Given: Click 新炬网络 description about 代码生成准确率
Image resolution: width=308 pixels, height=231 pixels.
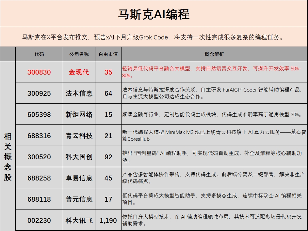Looking at the screenshot, I should [x=212, y=114].
